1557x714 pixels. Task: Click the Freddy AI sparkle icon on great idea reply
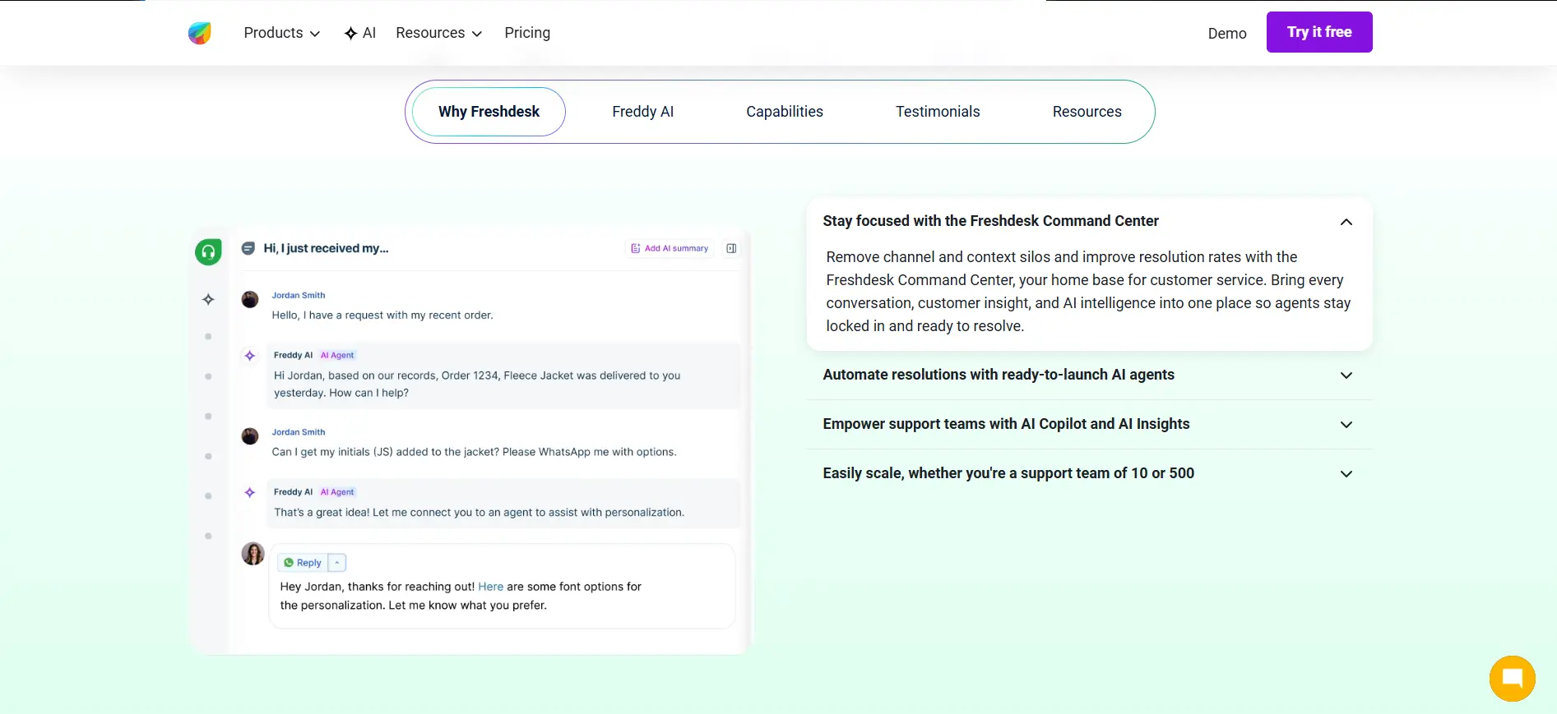click(x=250, y=492)
